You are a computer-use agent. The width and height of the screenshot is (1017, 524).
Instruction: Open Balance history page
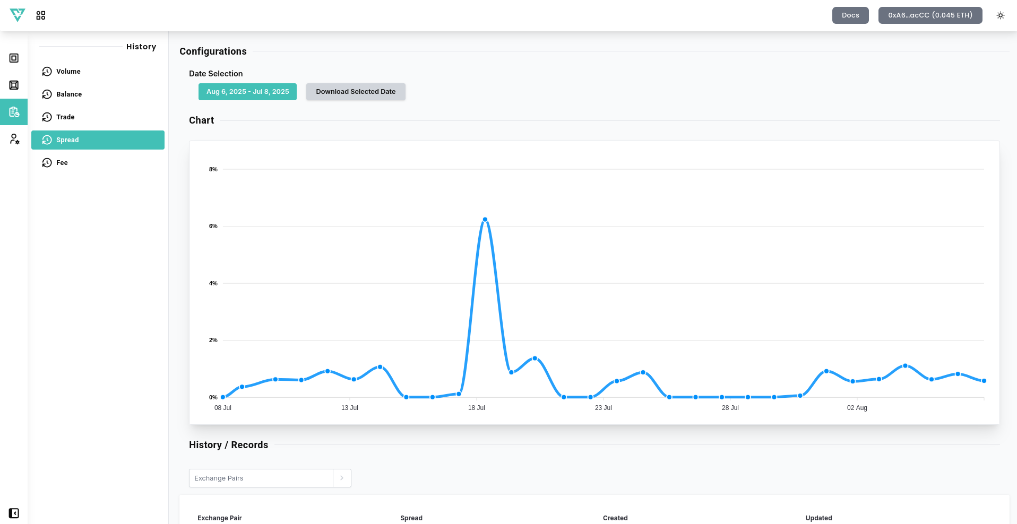click(x=68, y=94)
